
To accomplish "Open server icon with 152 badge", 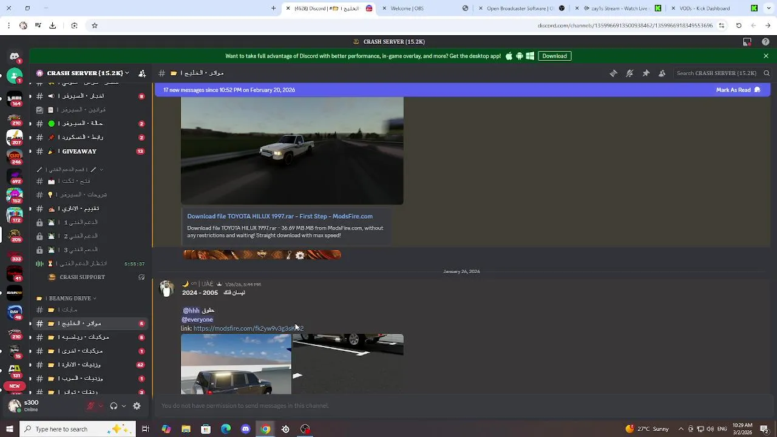I will pos(15,195).
